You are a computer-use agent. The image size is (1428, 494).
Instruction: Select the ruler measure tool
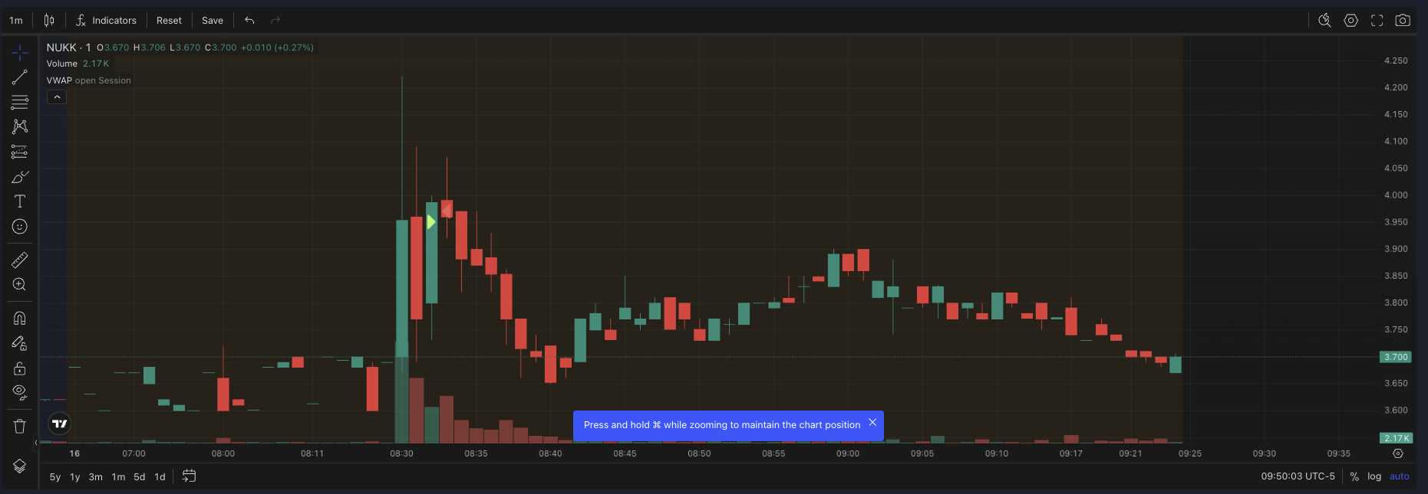(20, 260)
